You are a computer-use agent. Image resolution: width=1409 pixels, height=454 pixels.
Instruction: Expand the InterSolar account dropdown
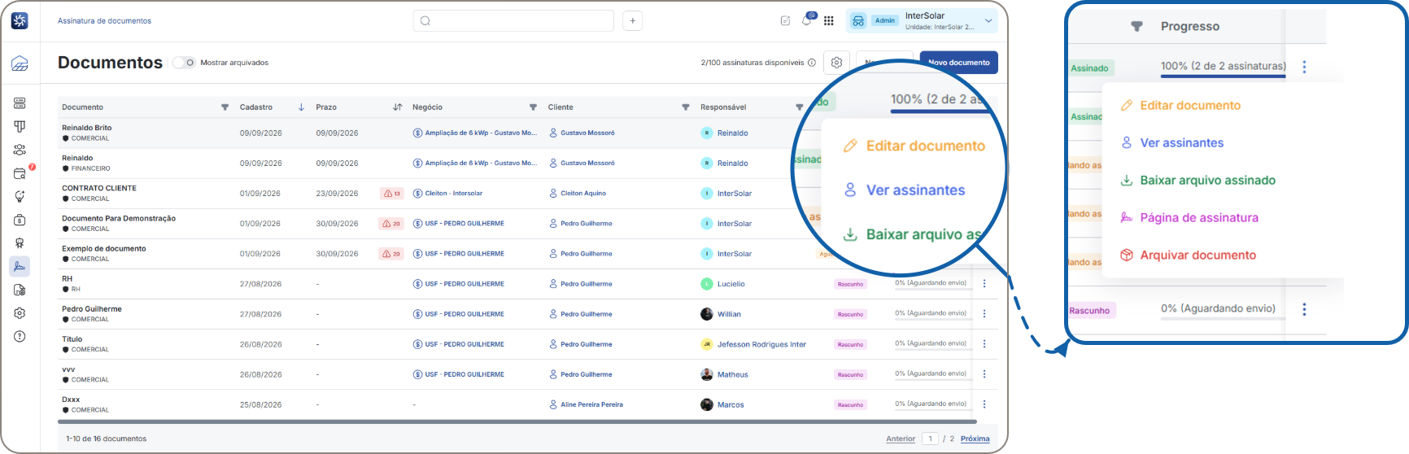click(x=988, y=21)
